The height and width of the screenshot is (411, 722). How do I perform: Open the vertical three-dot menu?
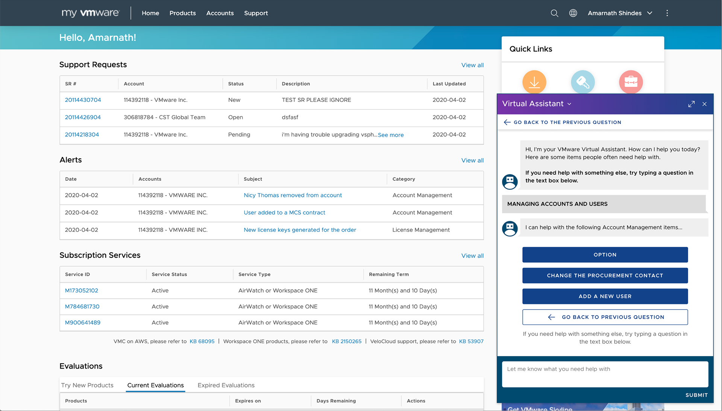tap(667, 13)
